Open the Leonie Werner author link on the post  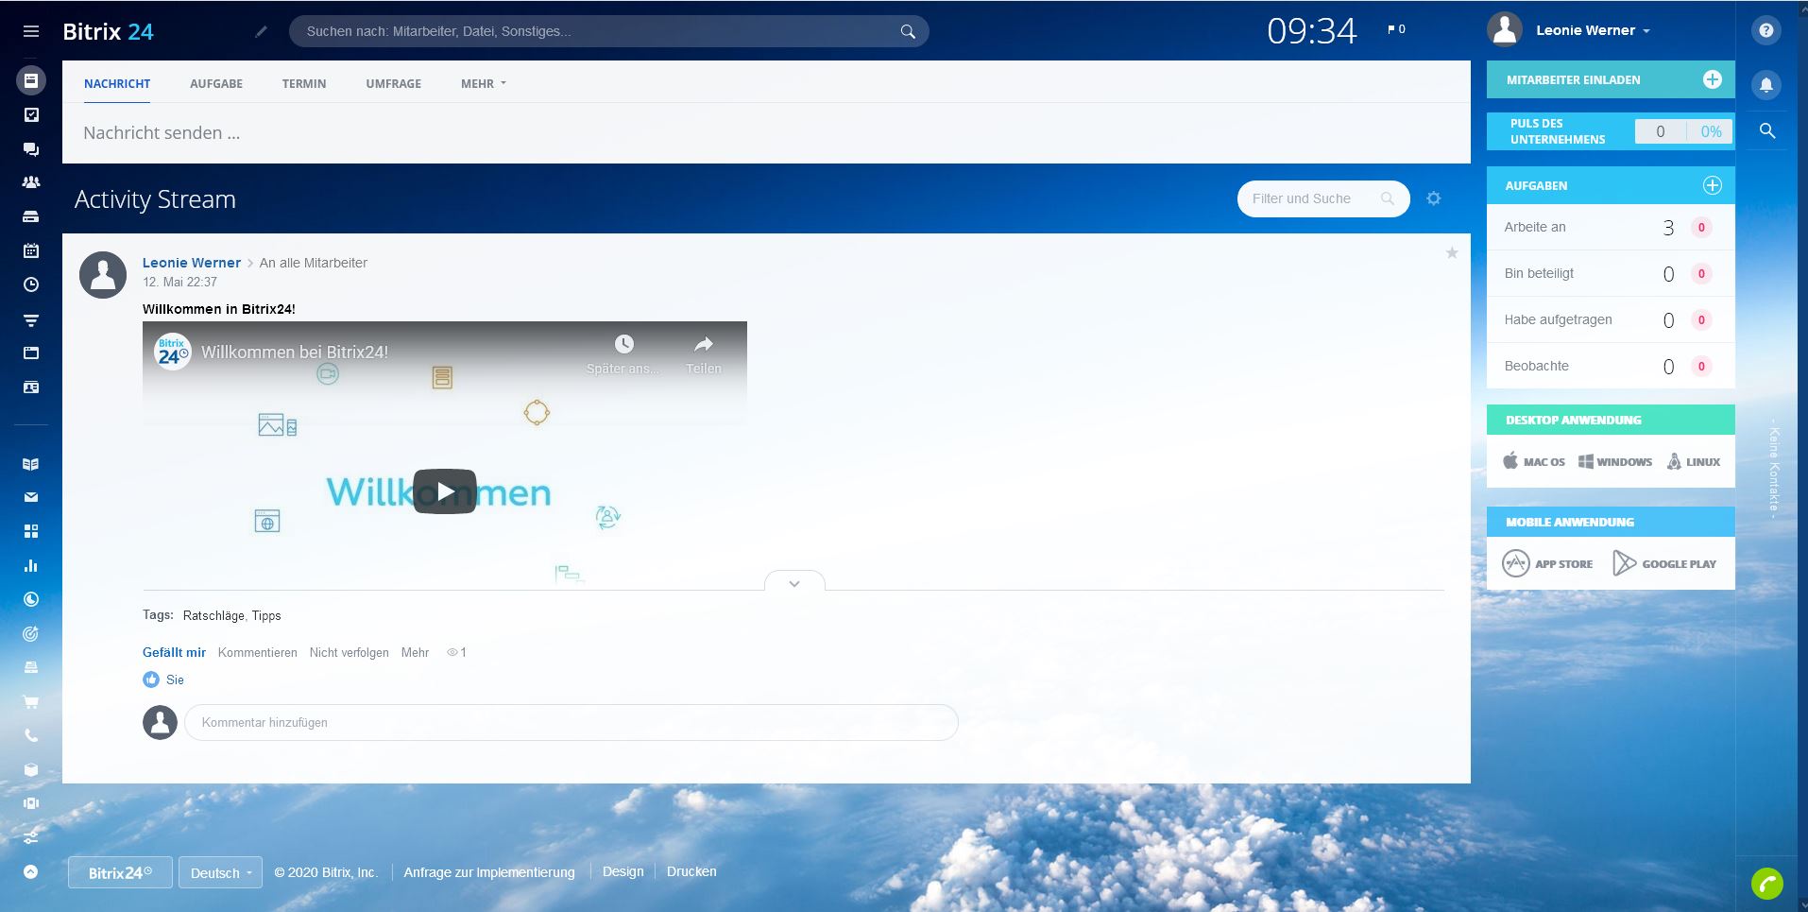[x=192, y=263]
